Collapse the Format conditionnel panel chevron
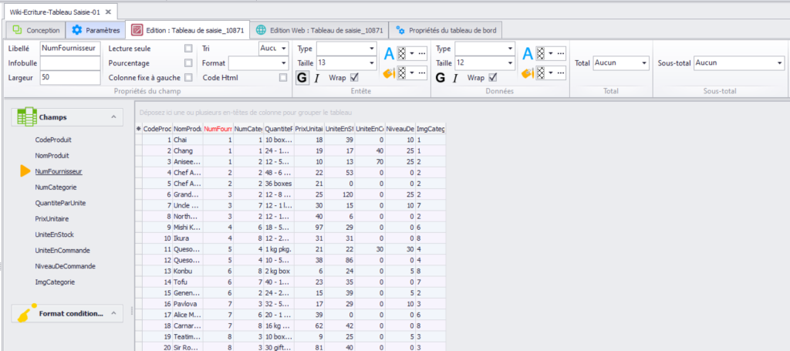The width and height of the screenshot is (790, 351). click(x=114, y=312)
